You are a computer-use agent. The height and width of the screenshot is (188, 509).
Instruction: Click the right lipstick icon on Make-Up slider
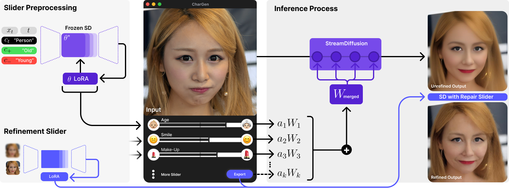tap(247, 155)
